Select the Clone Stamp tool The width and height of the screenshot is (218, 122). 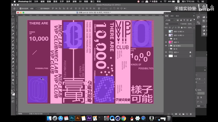click(x=13, y=45)
